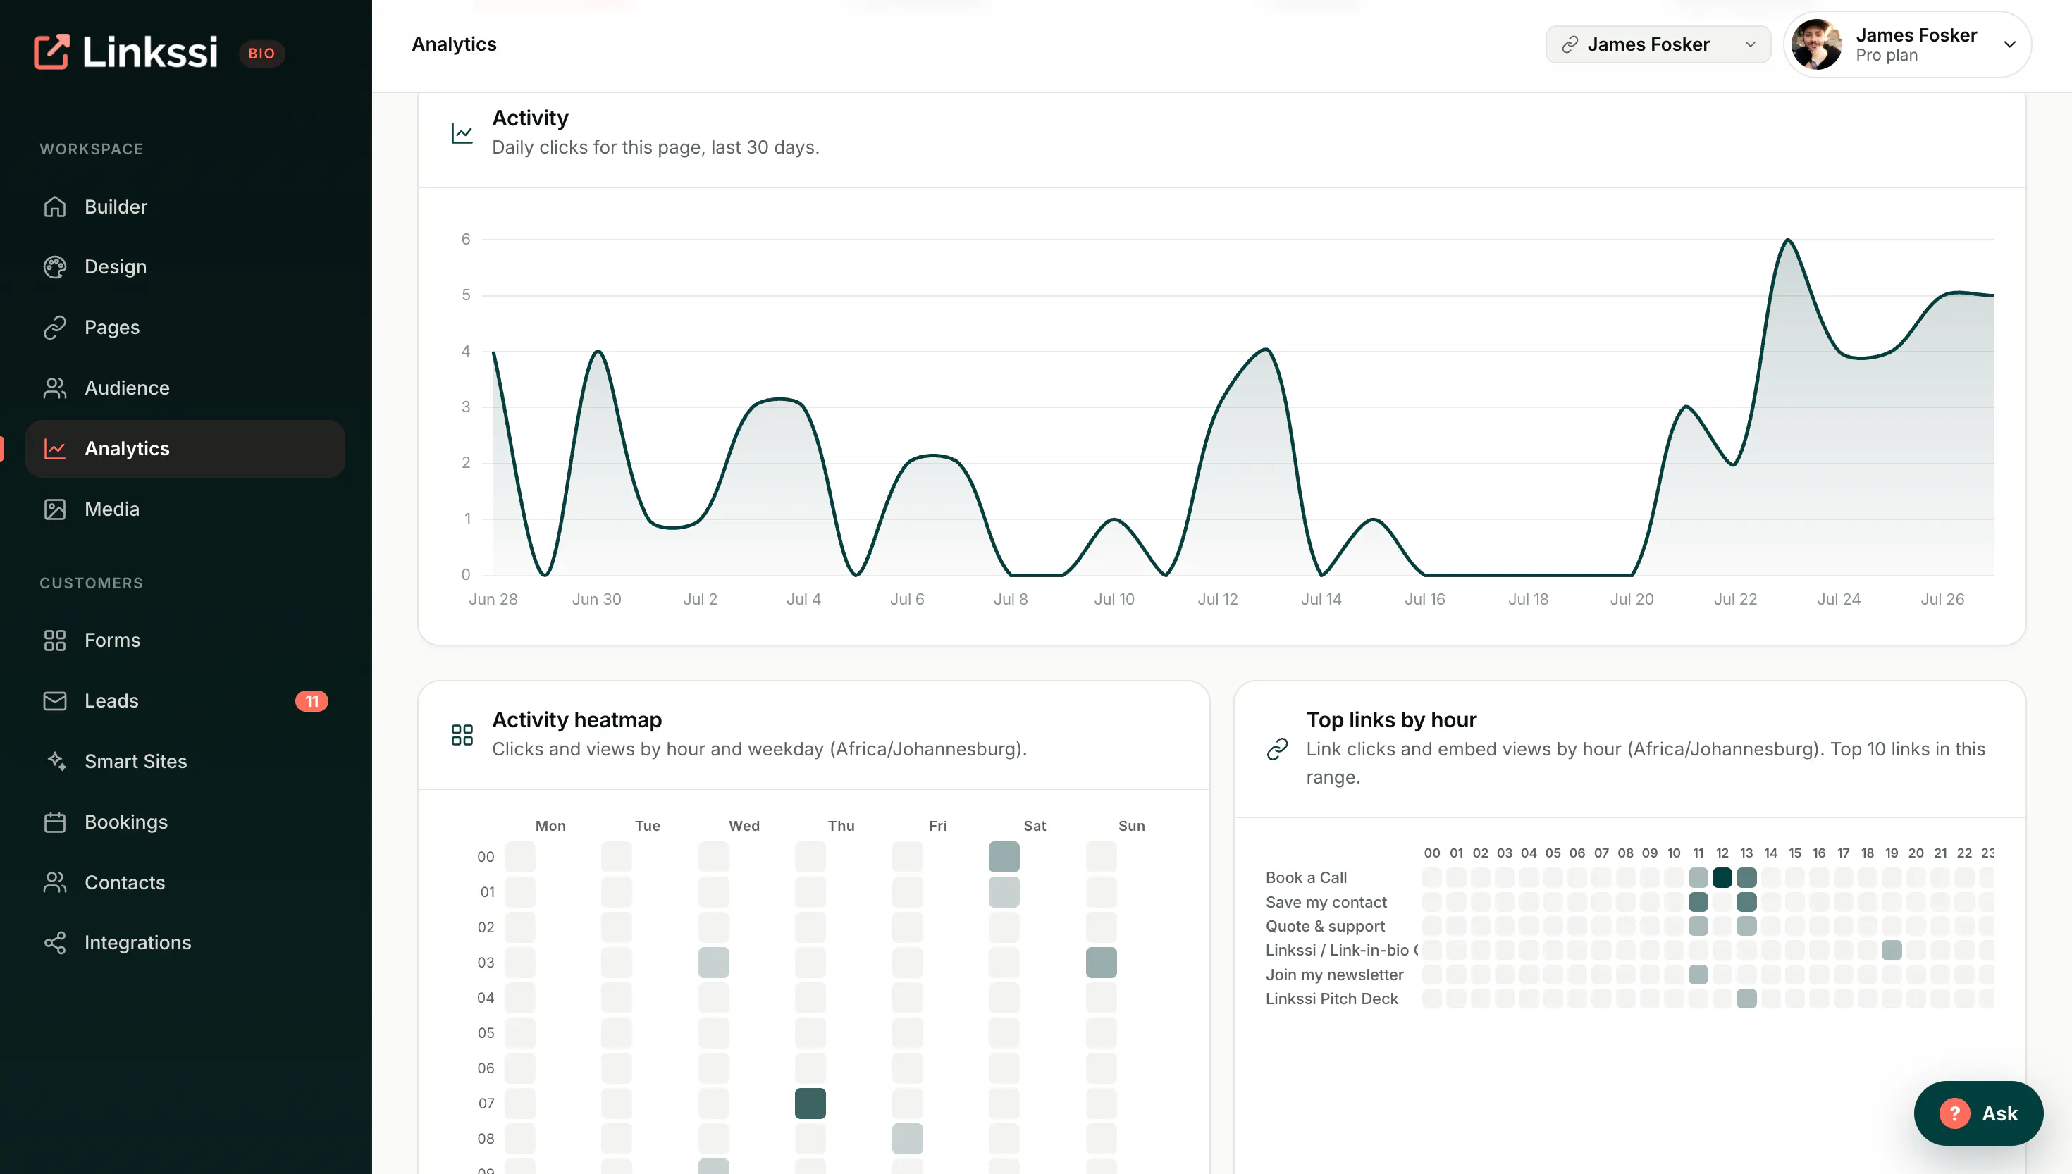Screen dimensions: 2072x1174
Task: Select the Analytics sidebar item
Action: (x=185, y=448)
